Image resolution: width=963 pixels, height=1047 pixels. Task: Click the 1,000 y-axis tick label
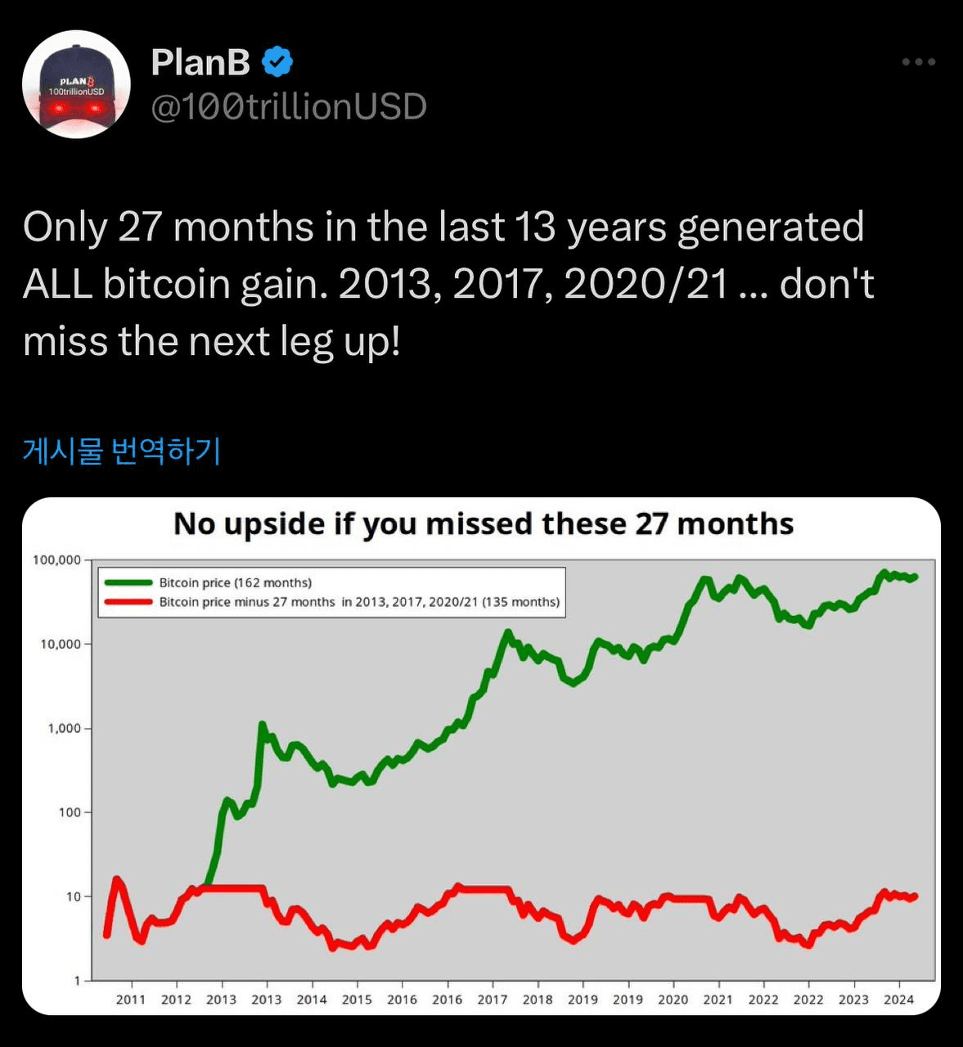click(64, 729)
